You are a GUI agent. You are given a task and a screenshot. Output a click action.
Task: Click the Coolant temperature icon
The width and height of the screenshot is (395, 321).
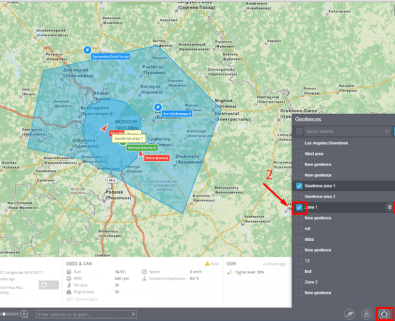coord(144,278)
